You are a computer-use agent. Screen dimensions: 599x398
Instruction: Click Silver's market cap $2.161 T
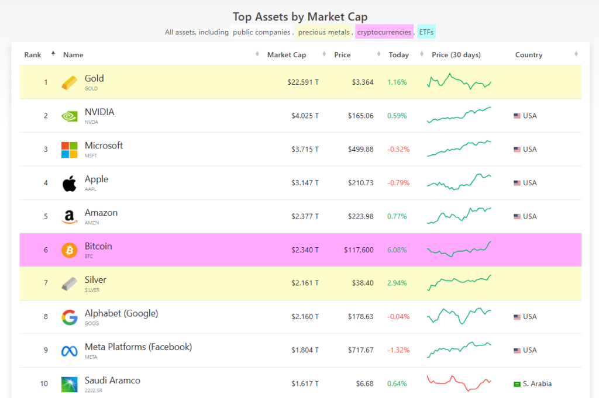[x=305, y=283]
